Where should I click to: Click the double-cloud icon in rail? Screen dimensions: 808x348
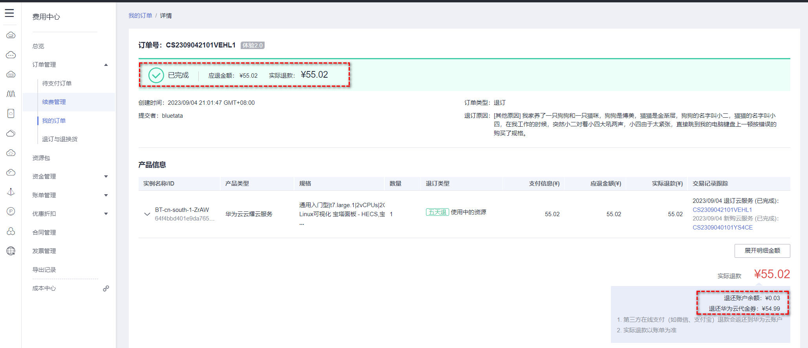(x=11, y=133)
